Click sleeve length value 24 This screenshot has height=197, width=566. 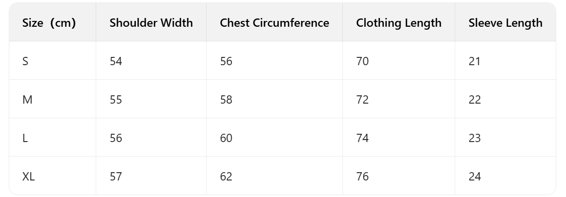coord(475,177)
